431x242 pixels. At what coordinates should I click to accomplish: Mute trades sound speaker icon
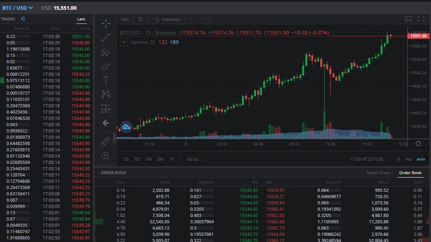[x=23, y=19]
